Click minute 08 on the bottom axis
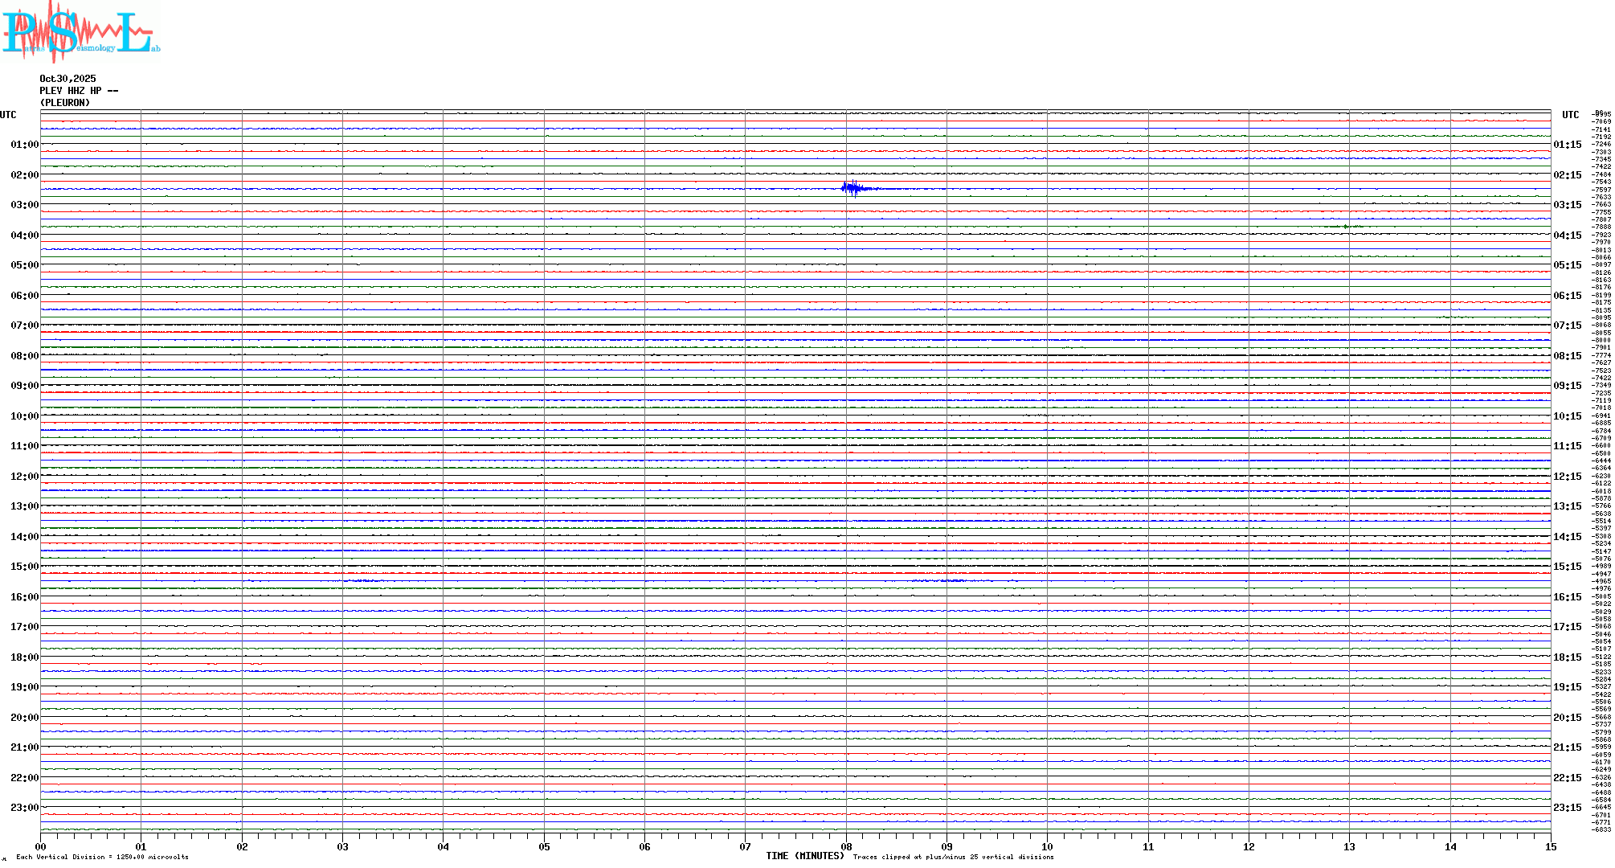 point(846,846)
